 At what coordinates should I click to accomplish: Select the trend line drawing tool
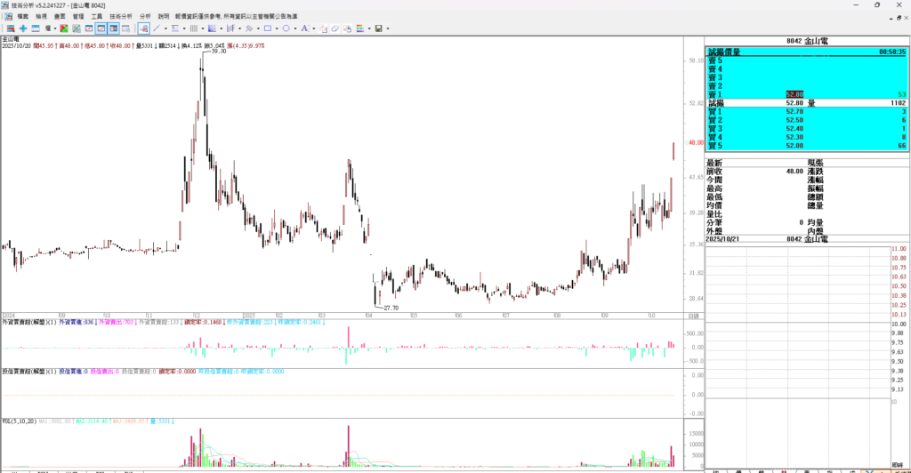[157, 28]
